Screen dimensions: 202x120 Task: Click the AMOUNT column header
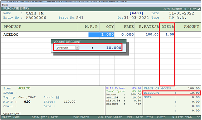click(191, 27)
